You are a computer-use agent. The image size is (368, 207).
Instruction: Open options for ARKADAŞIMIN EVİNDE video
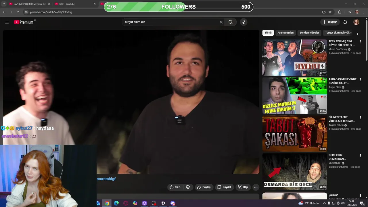tap(361, 80)
